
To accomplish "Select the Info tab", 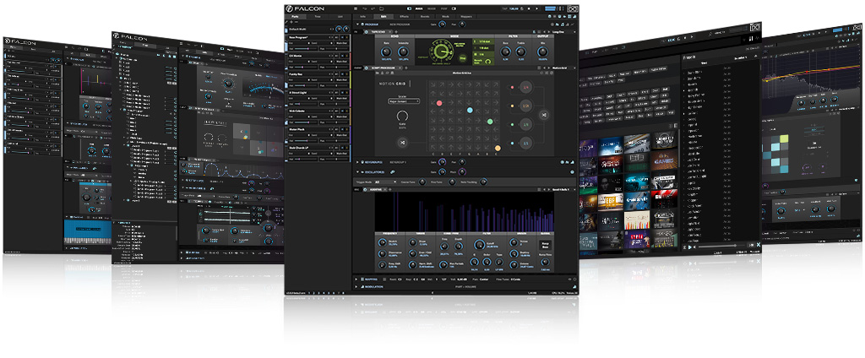I will [x=362, y=17].
